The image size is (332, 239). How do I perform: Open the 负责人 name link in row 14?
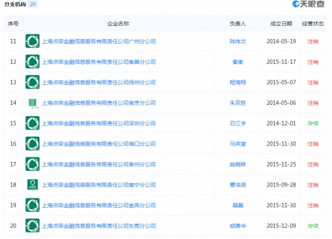point(238,103)
